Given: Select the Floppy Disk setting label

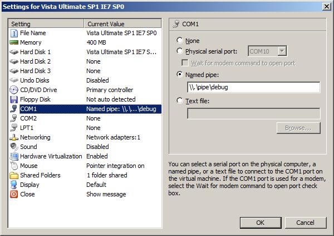Looking at the screenshot, I should point(35,99).
